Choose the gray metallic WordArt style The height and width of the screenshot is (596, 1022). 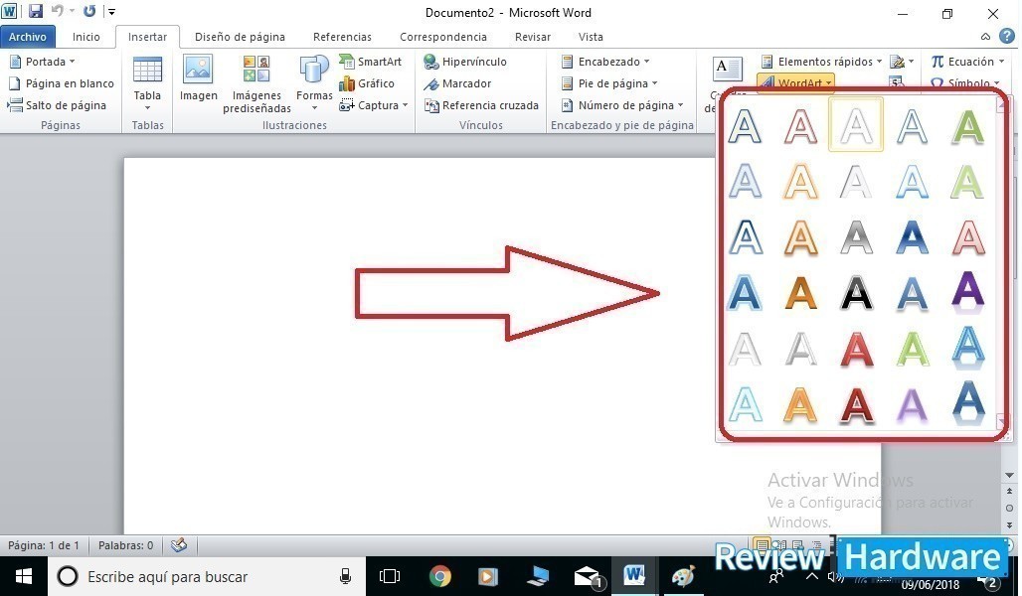pyautogui.click(x=856, y=236)
